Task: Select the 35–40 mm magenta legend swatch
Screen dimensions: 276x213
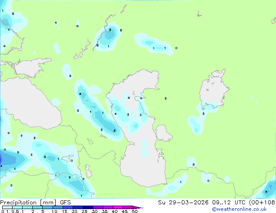Action: pyautogui.click(x=108, y=207)
